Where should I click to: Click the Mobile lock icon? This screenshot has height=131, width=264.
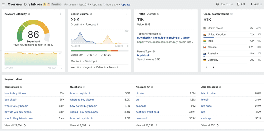pos(80,61)
